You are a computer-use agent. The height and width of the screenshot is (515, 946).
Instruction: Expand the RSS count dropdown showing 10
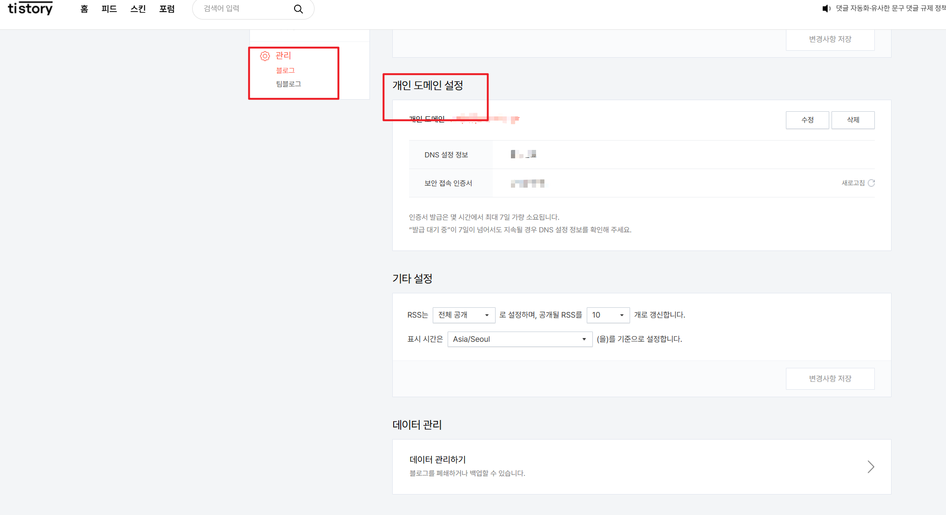pyautogui.click(x=608, y=315)
